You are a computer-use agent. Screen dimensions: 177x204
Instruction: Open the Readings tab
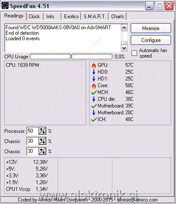(14, 16)
